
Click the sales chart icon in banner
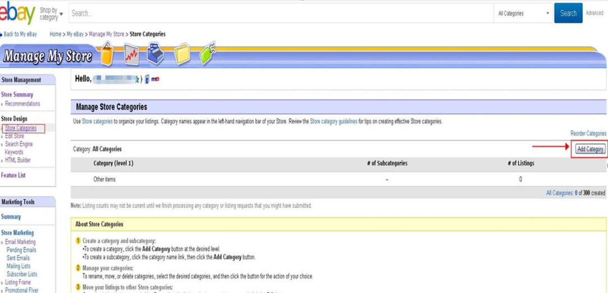click(131, 55)
